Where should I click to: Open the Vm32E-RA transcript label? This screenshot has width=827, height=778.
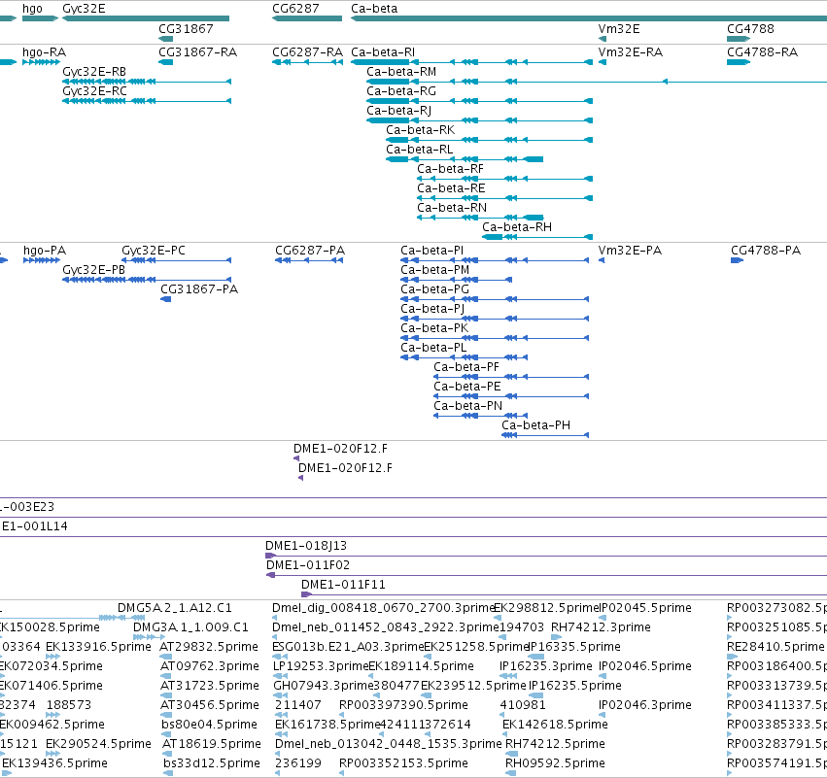tap(631, 52)
